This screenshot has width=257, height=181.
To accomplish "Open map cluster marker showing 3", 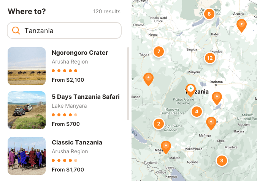I will [222, 160].
